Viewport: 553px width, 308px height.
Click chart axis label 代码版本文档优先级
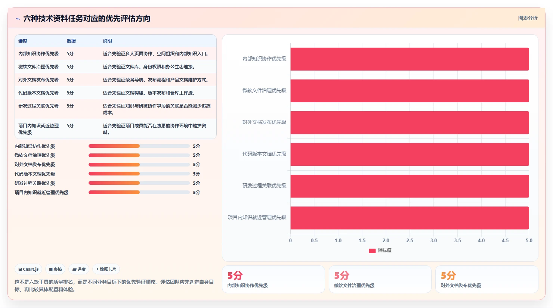264,154
